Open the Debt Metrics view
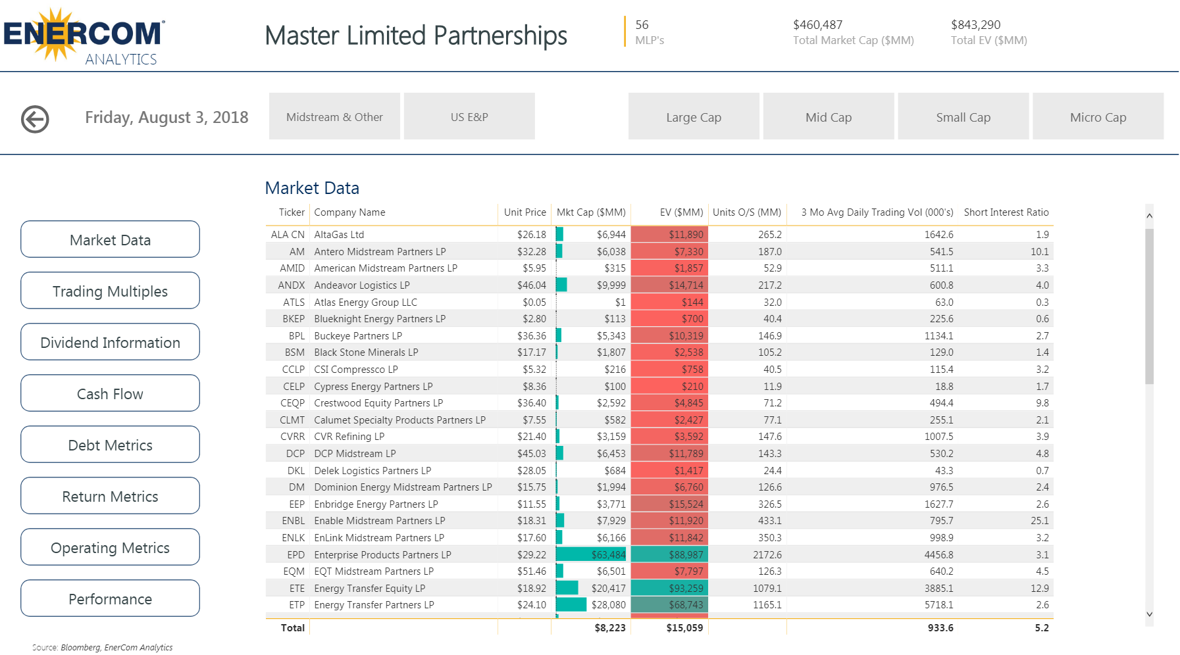1180x655 pixels. [x=110, y=445]
